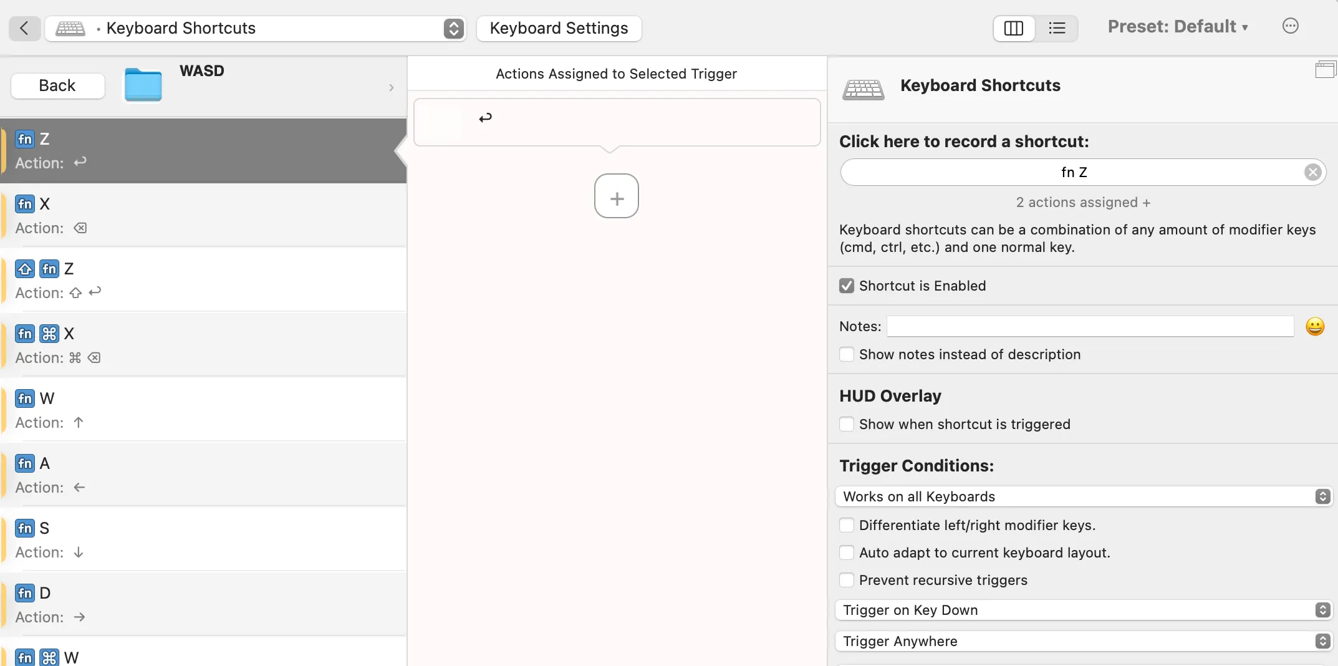Expand the Preset: Default menu

[1177, 27]
